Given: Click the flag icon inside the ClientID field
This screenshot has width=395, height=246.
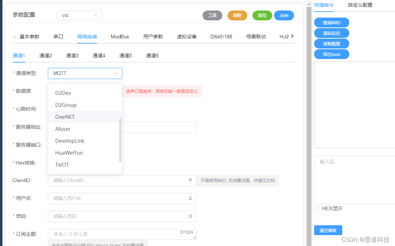Looking at the screenshot, I should 190,180.
